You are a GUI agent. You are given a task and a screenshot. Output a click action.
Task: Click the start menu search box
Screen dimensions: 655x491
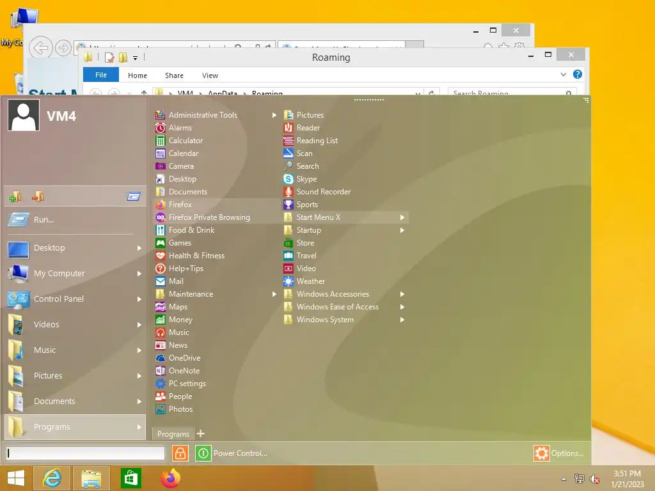pyautogui.click(x=86, y=453)
